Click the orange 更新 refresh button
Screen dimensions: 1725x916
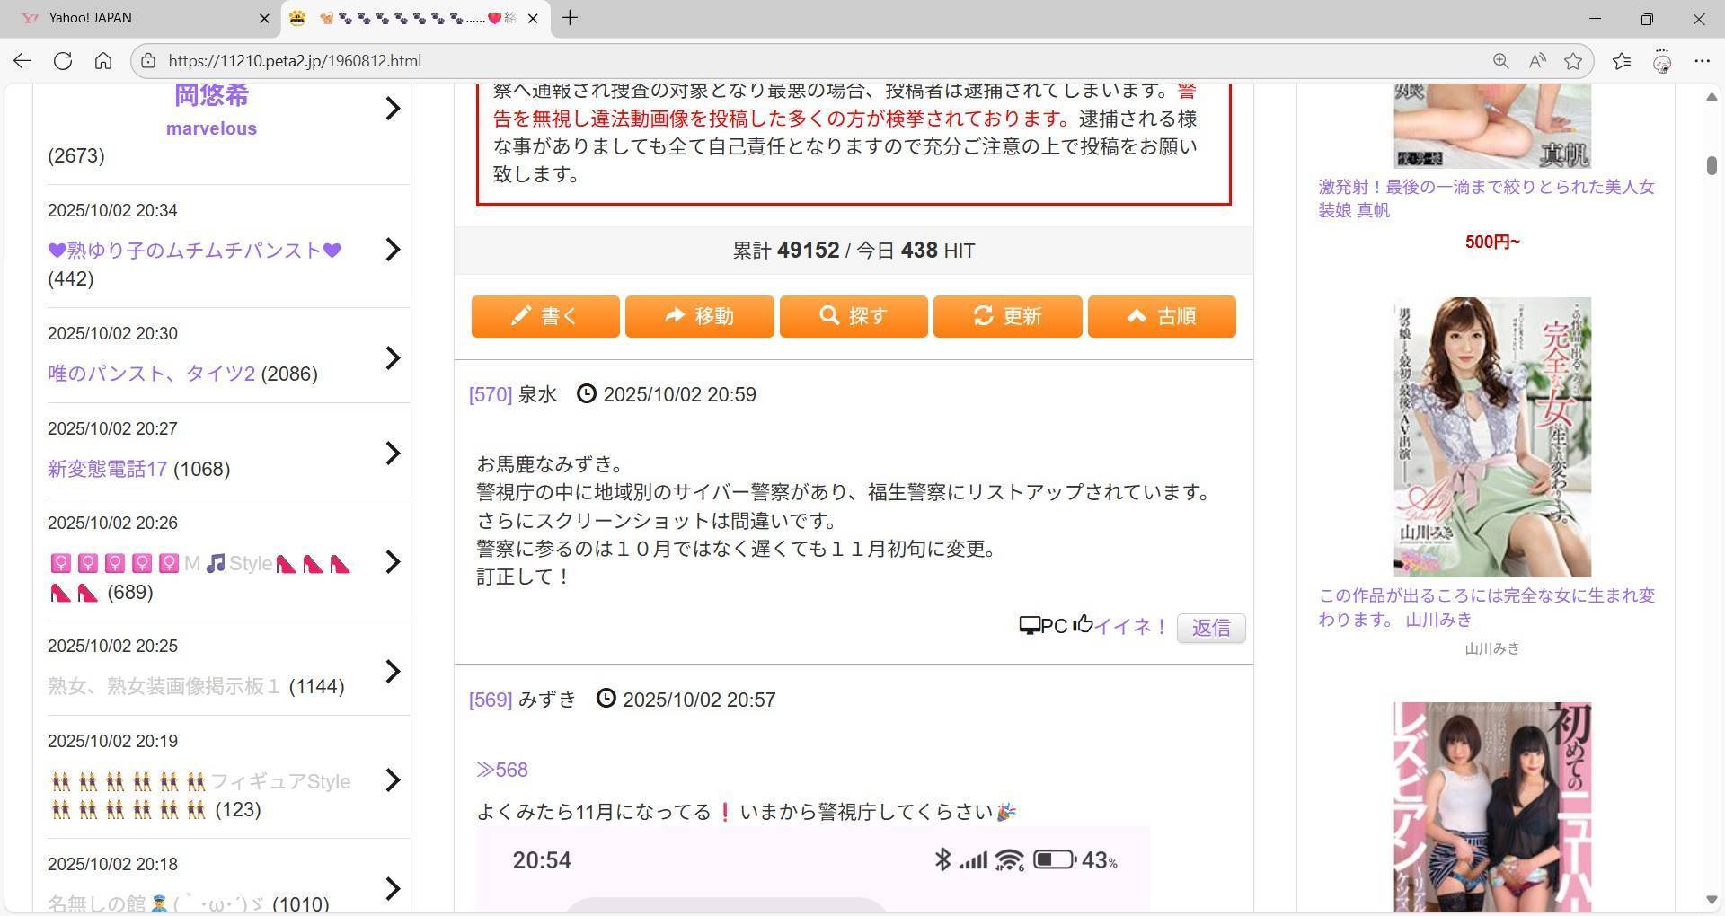tap(1007, 316)
